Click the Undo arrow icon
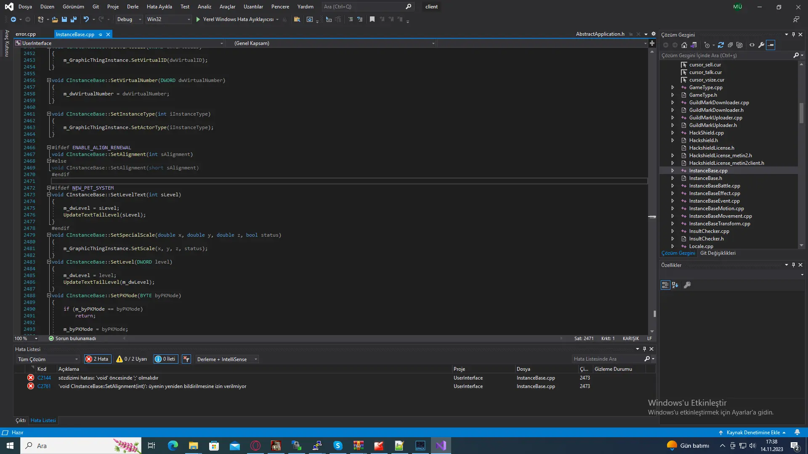Viewport: 808px width, 454px height. [x=86, y=19]
